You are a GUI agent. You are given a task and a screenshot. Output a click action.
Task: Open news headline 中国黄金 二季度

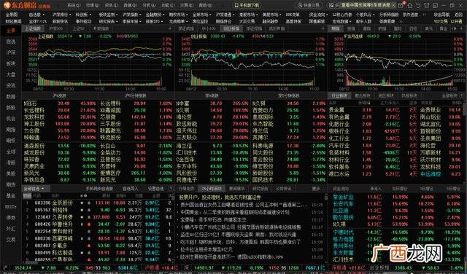(235, 212)
